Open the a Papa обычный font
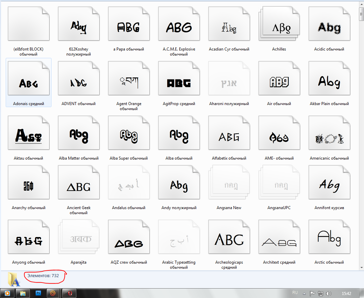The image size is (364, 298). [x=129, y=24]
